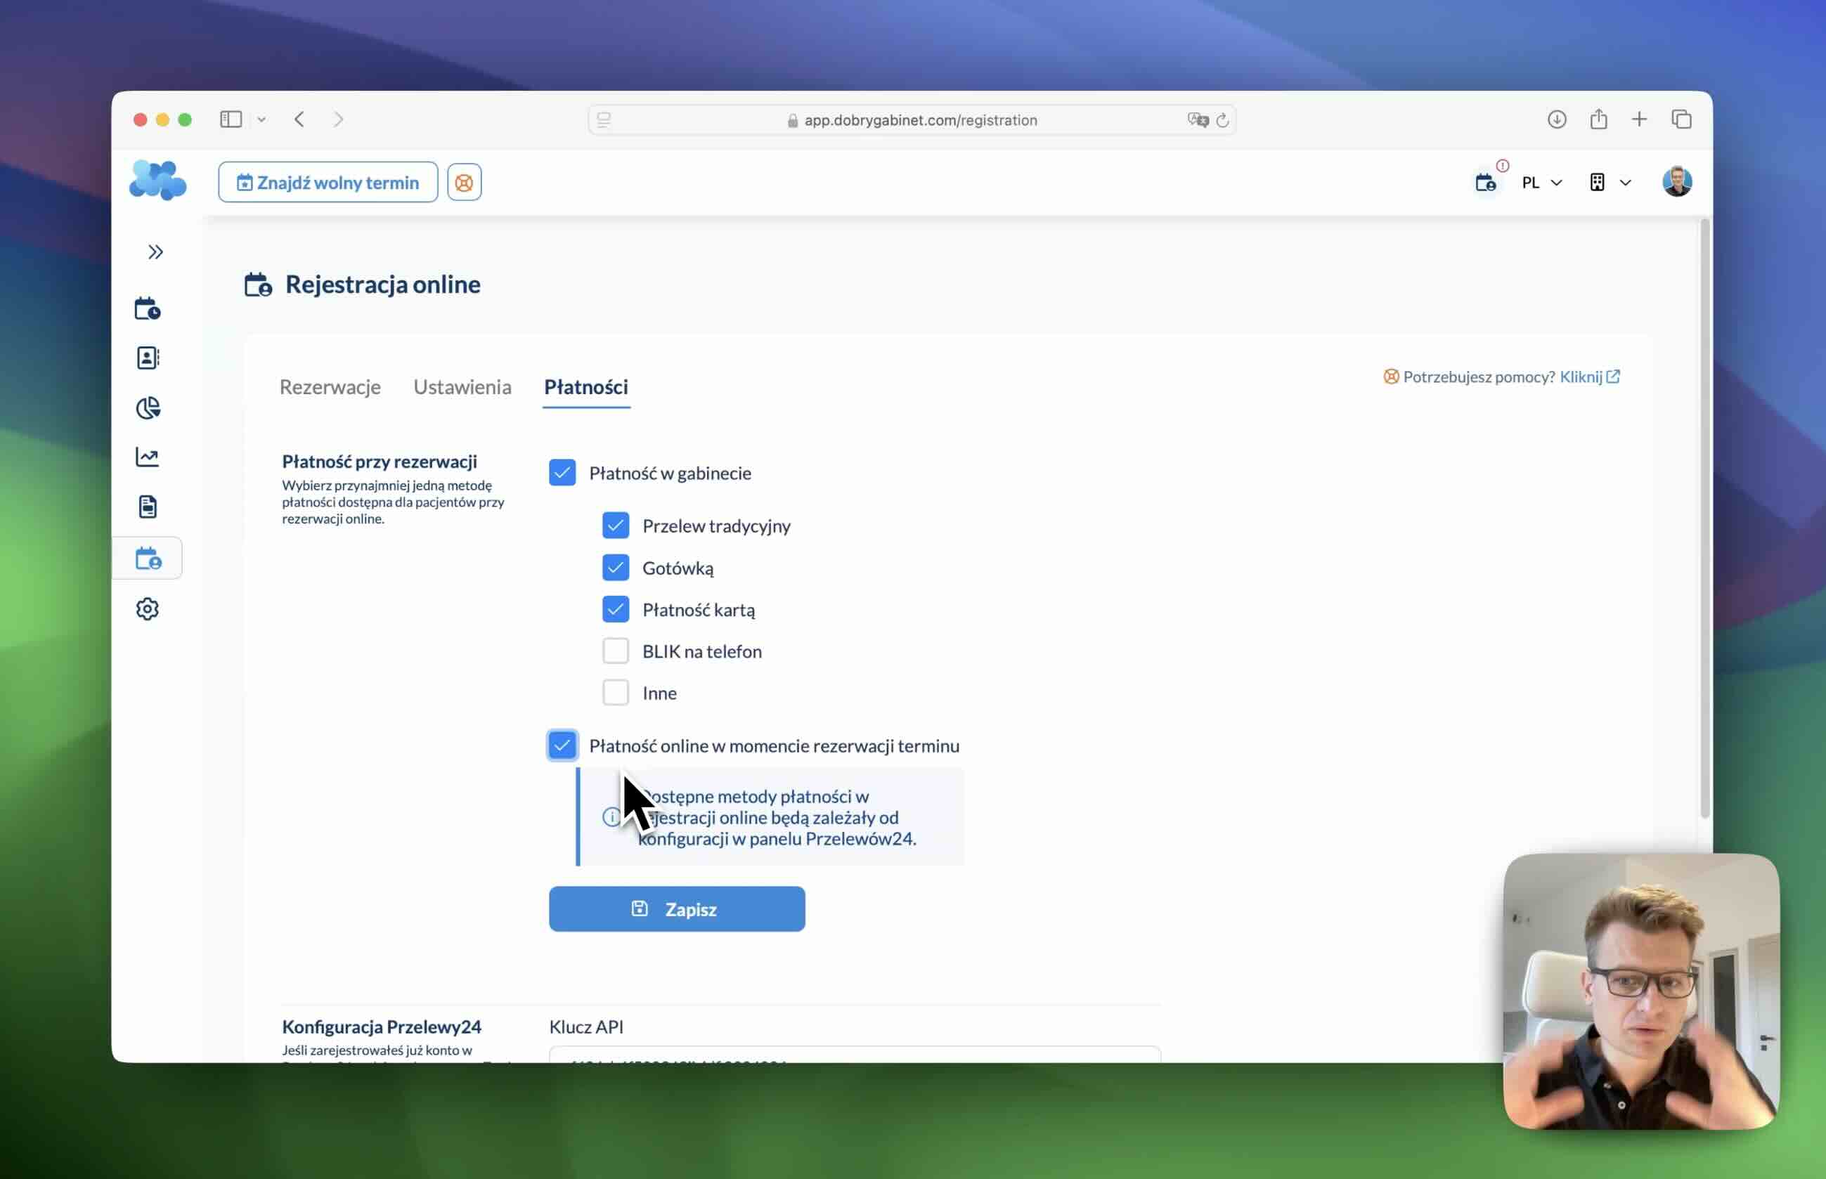Enable the BLIK na telefon payment method

tap(616, 650)
